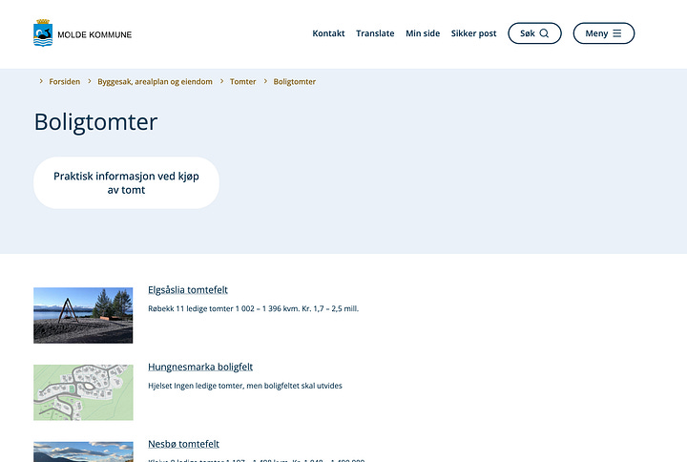Open the Kontakt page
This screenshot has width=687, height=462.
coord(328,33)
